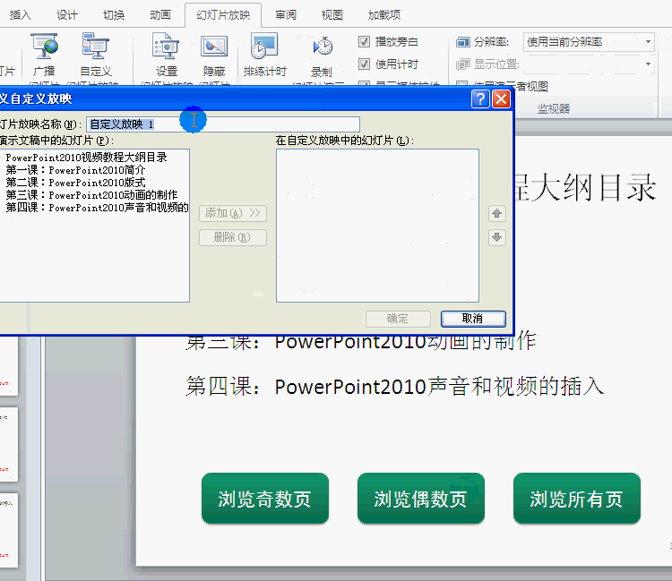
Task: Switch to the View (视图) tab
Action: pos(332,15)
